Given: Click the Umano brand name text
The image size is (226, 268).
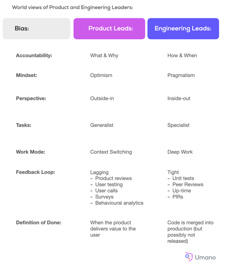Looking at the screenshot, I should 205,257.
